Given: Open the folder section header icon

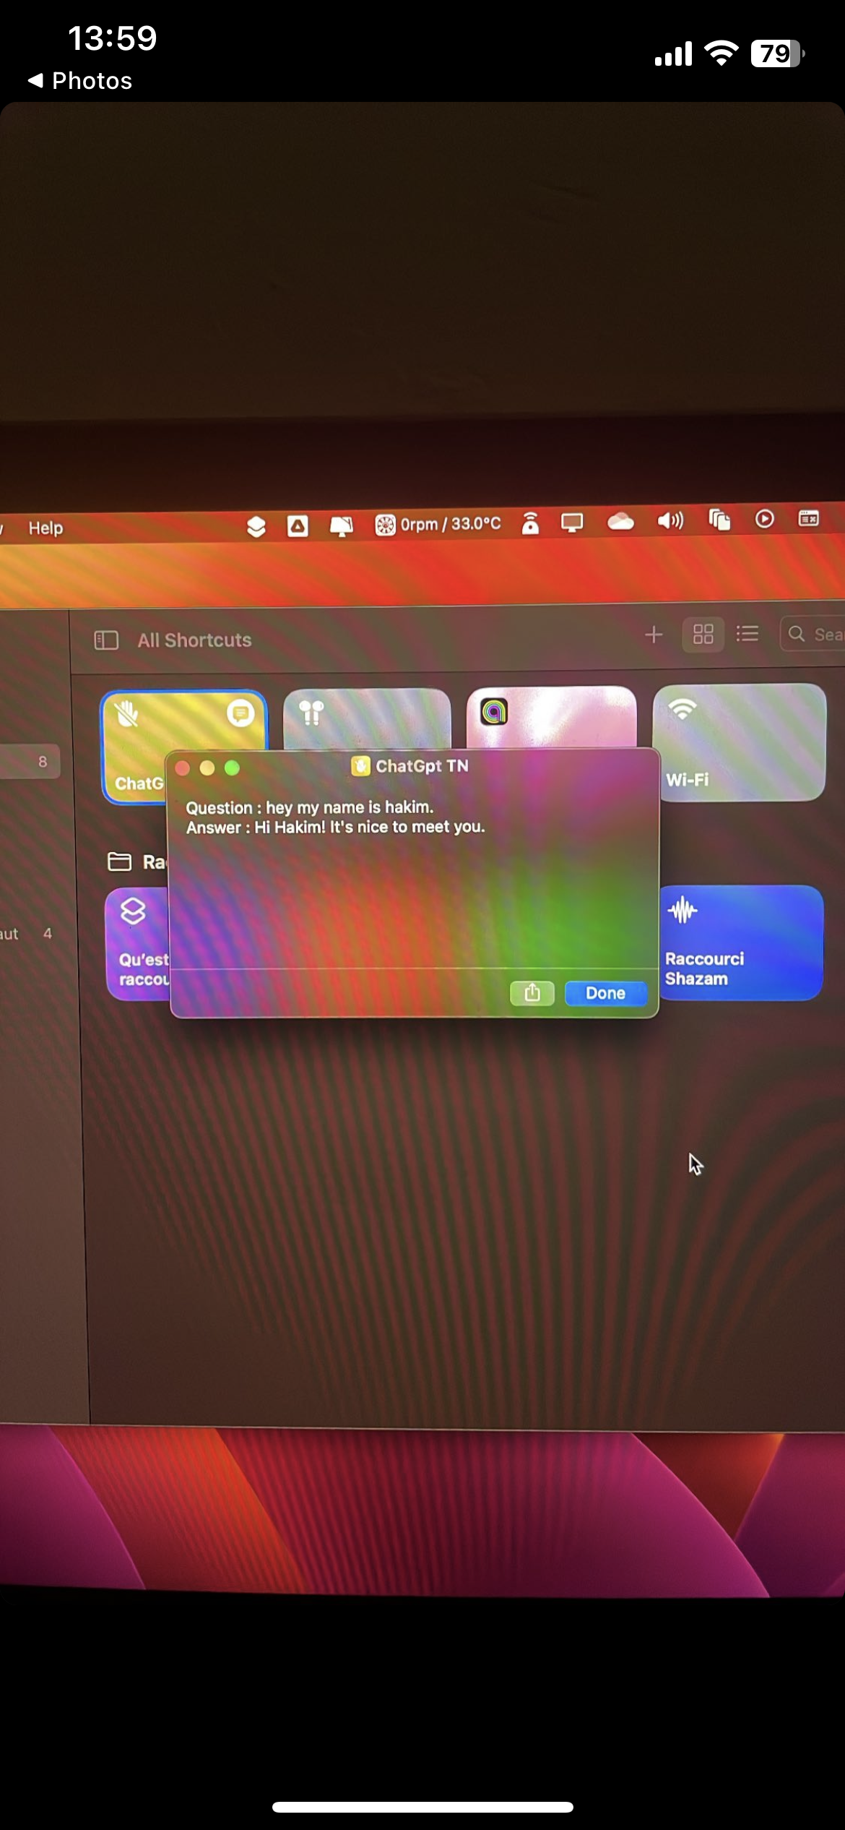Looking at the screenshot, I should coord(119,862).
